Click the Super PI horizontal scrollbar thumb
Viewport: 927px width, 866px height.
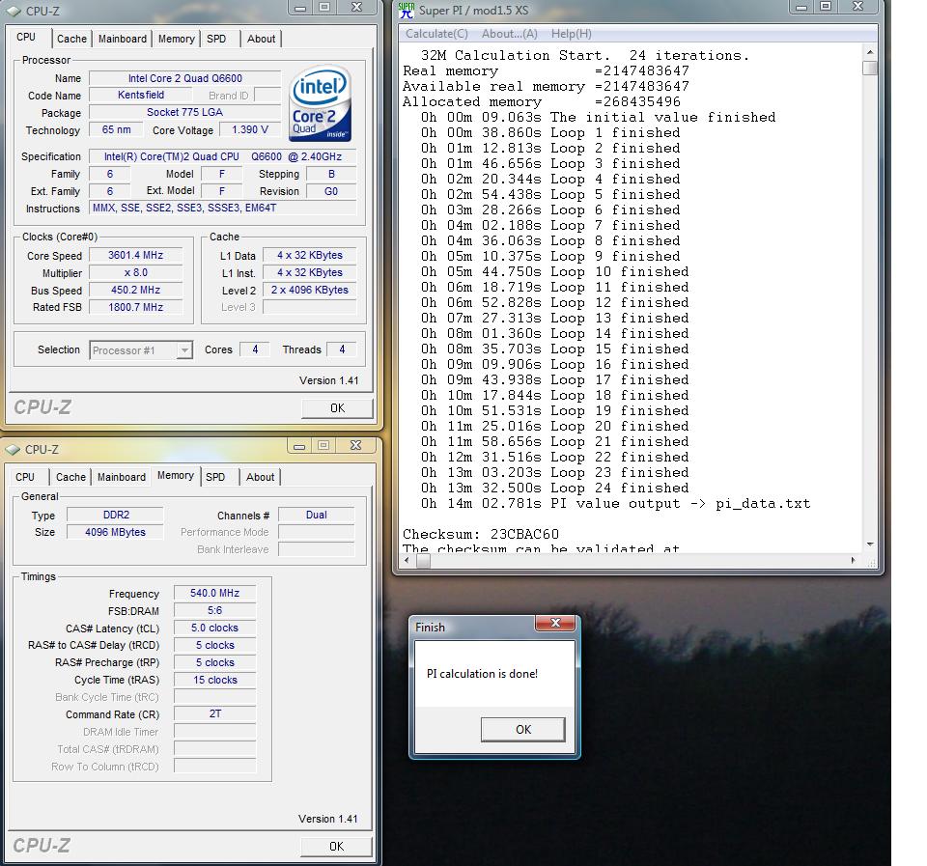[423, 560]
